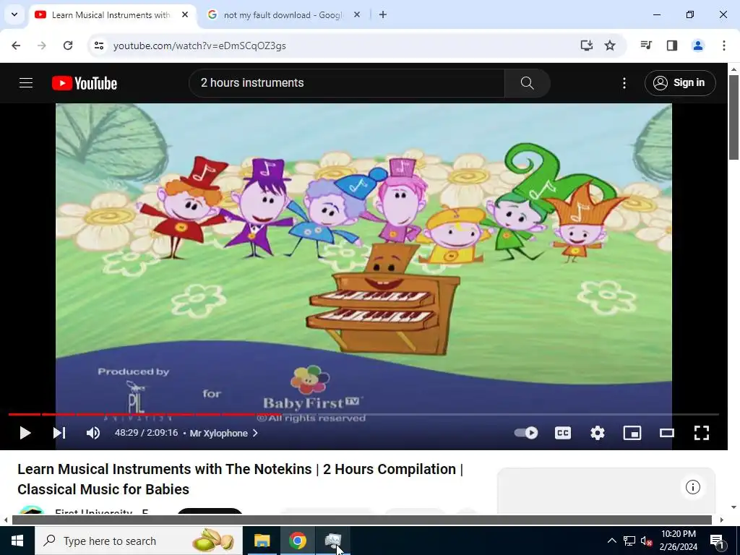
Task: Click the address bar URL
Action: 199,46
